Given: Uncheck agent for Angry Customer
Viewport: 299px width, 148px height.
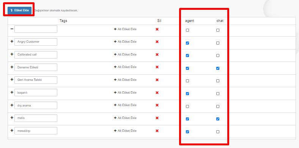Looking at the screenshot, I should 187,43.
